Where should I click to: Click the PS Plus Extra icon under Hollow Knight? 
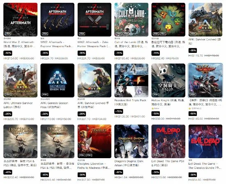[x=152, y=109]
